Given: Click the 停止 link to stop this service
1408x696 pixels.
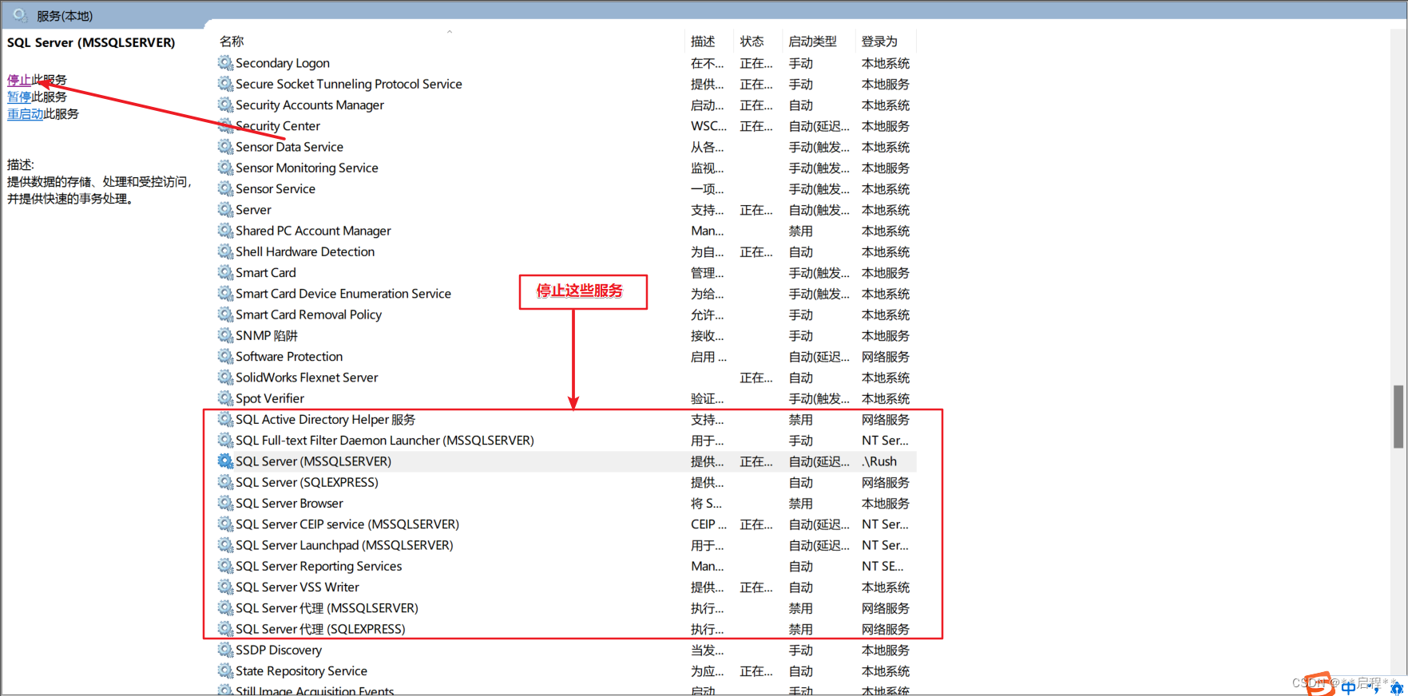Looking at the screenshot, I should coord(19,80).
